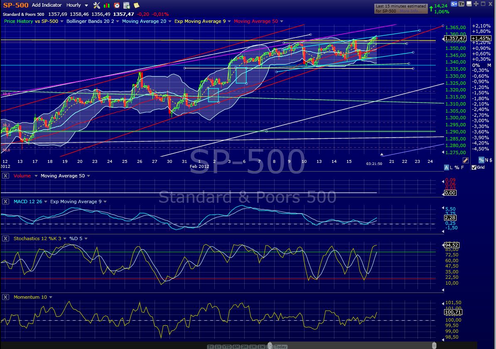
Task: Select the 1W range button
Action: point(261,347)
